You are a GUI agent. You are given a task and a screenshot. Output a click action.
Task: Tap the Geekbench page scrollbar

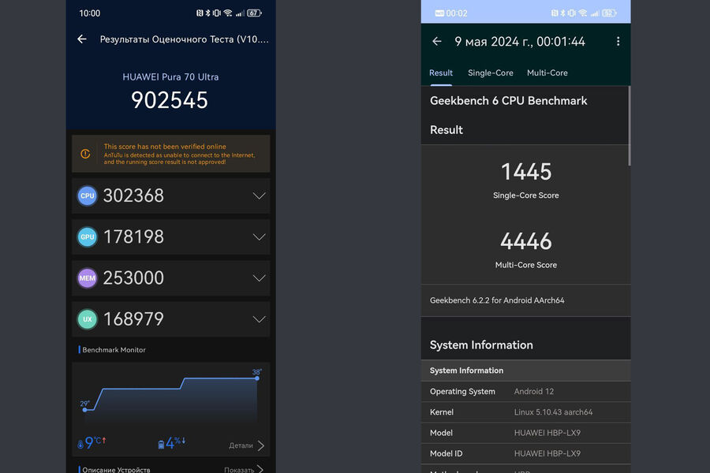629,126
